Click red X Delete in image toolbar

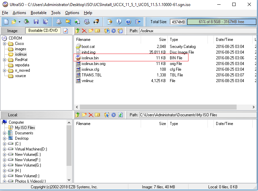(84, 31)
